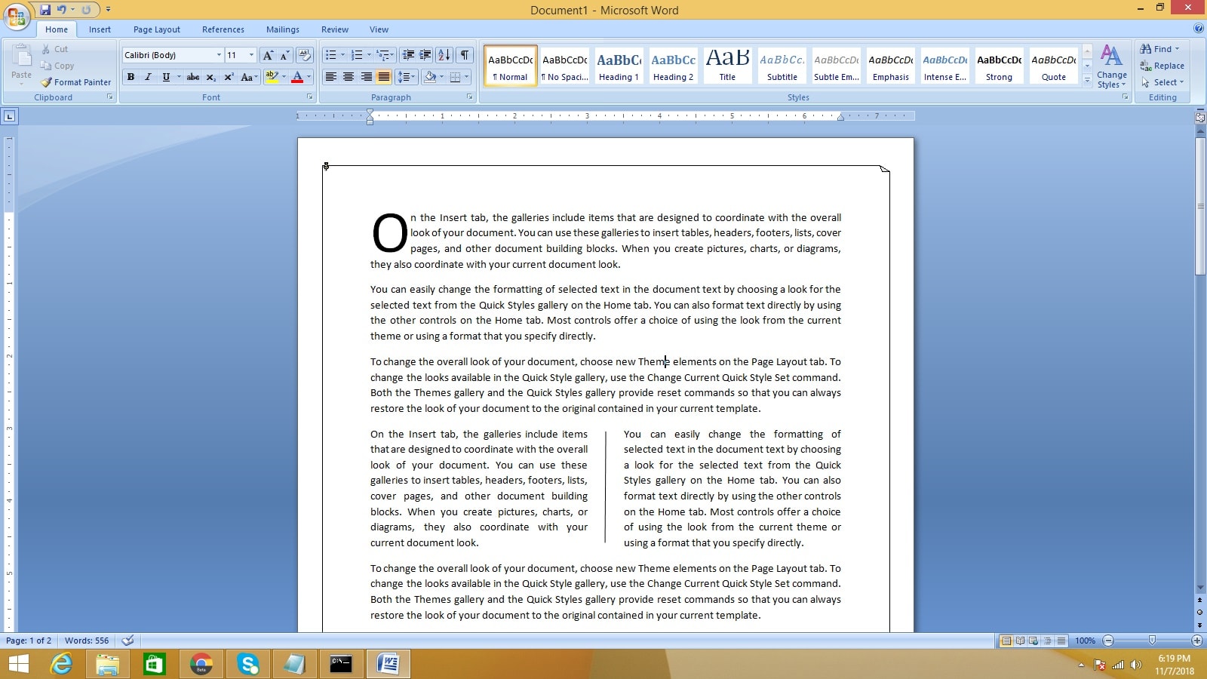This screenshot has height=679, width=1207.
Task: Toggle justify alignment
Action: pos(384,77)
